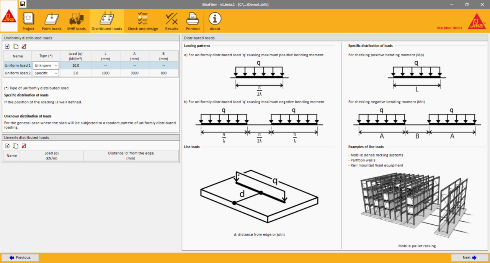Click the Previous button

click(x=20, y=258)
